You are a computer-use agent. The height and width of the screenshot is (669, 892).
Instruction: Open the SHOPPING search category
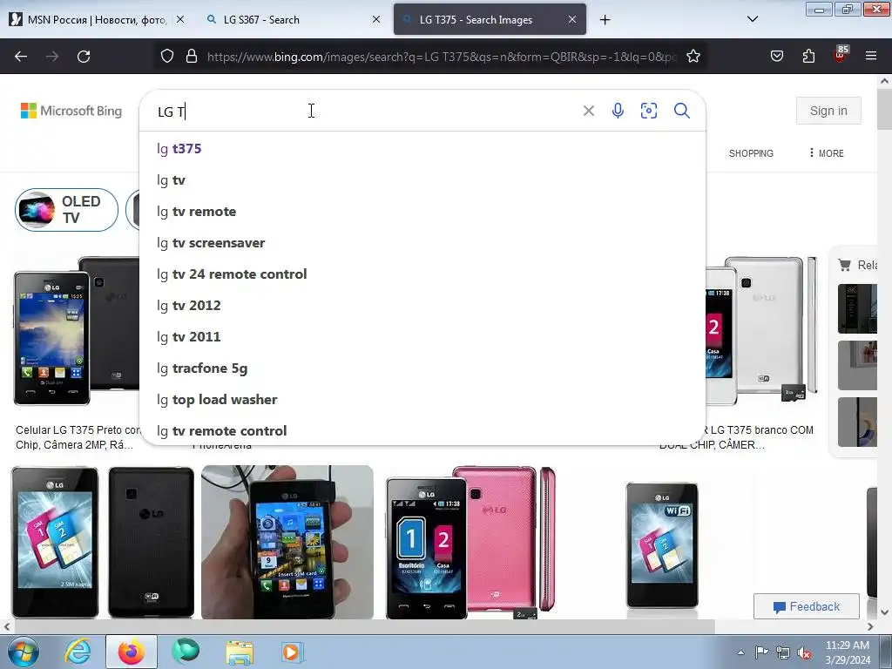pos(751,153)
